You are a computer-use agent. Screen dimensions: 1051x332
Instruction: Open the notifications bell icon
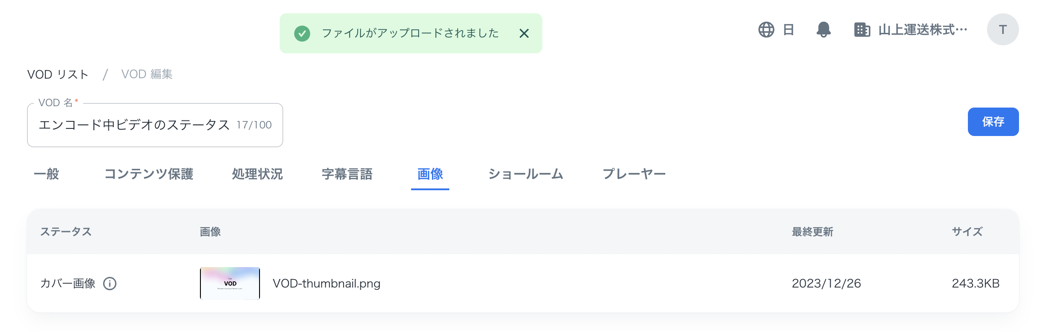pos(824,29)
